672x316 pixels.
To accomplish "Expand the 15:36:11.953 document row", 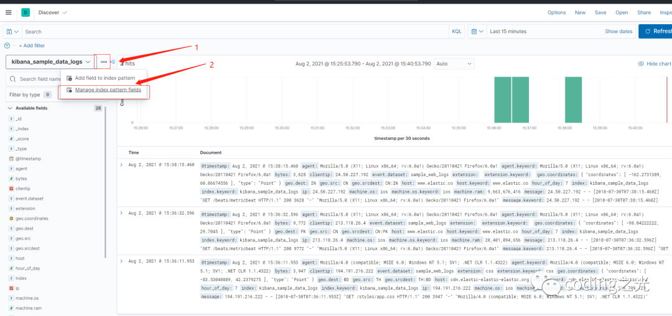I will (x=122, y=261).
